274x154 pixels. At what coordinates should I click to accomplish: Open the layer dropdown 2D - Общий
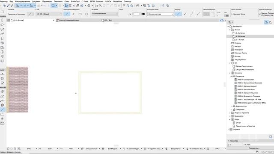[49, 14]
